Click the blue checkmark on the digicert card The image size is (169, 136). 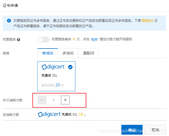point(70,67)
